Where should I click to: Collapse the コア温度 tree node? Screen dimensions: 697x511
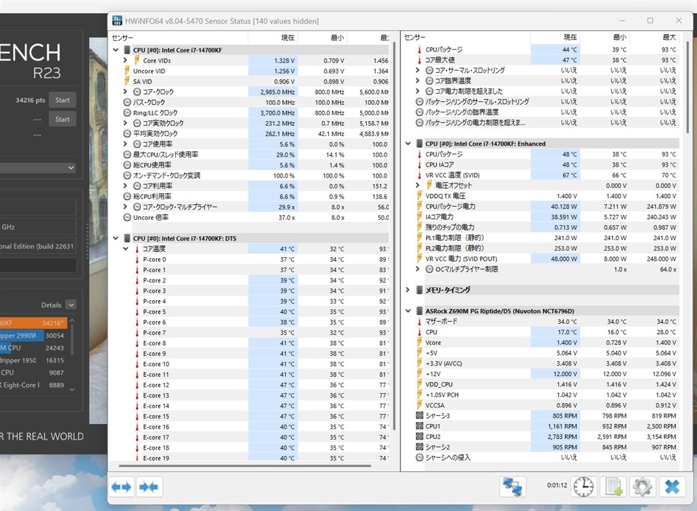125,249
